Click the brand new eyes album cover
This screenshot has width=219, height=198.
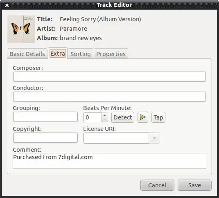pyautogui.click(x=21, y=29)
